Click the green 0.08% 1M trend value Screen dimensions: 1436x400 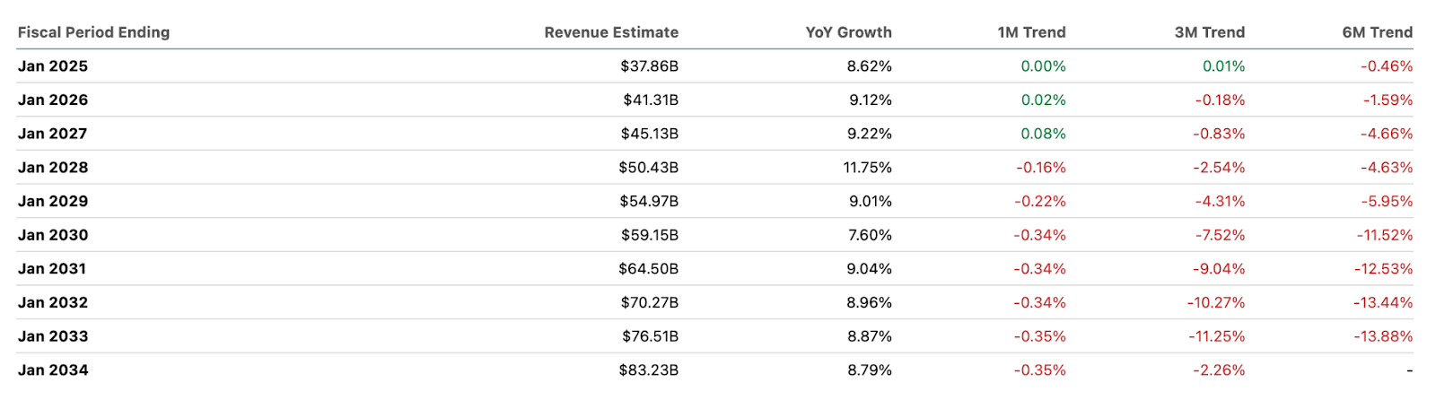(x=1043, y=134)
